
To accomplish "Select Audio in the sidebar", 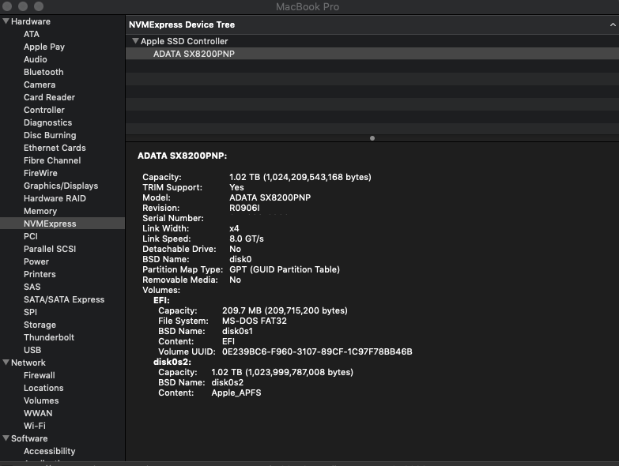I will pyautogui.click(x=35, y=59).
